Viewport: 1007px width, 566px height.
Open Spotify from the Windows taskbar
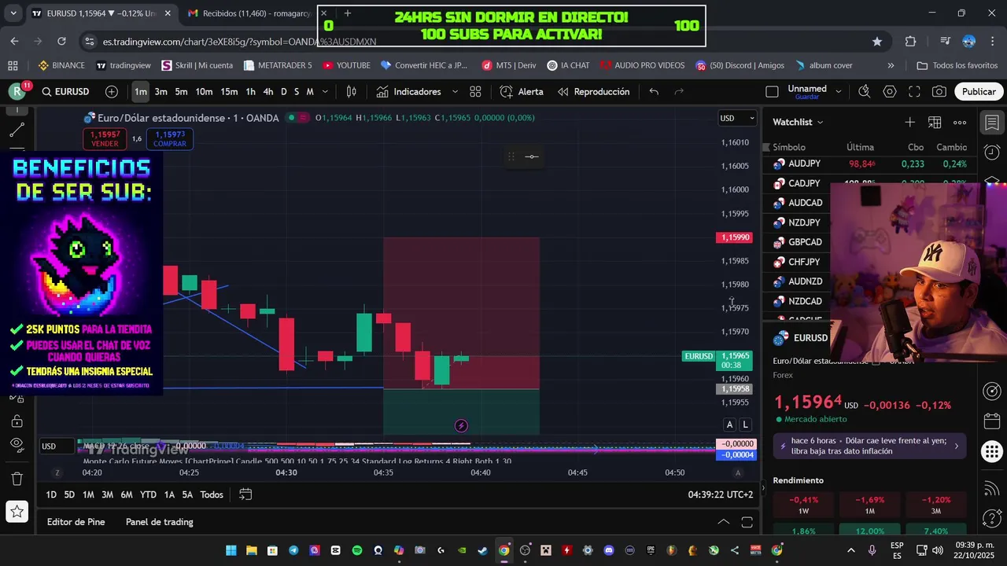pyautogui.click(x=357, y=550)
